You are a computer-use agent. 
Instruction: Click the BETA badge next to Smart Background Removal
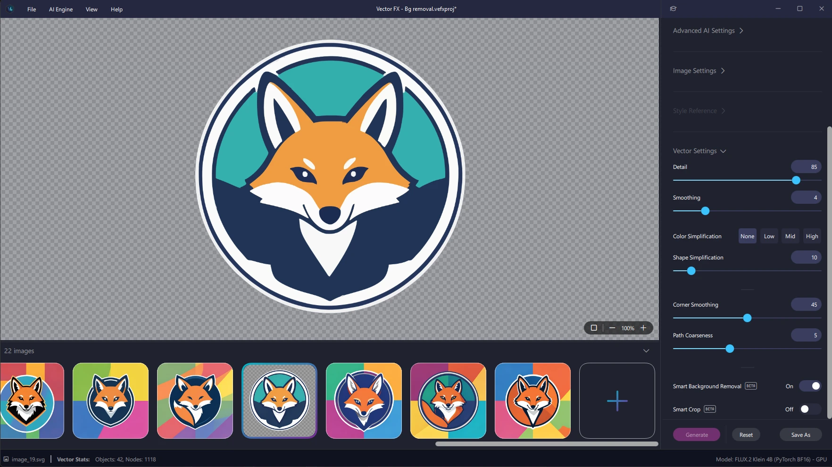pos(751,386)
